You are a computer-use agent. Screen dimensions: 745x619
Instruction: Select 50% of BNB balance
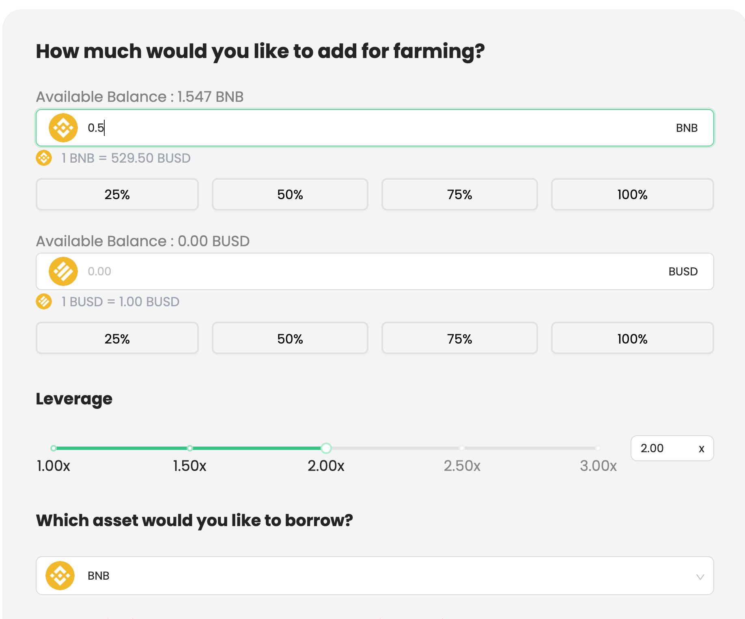290,194
